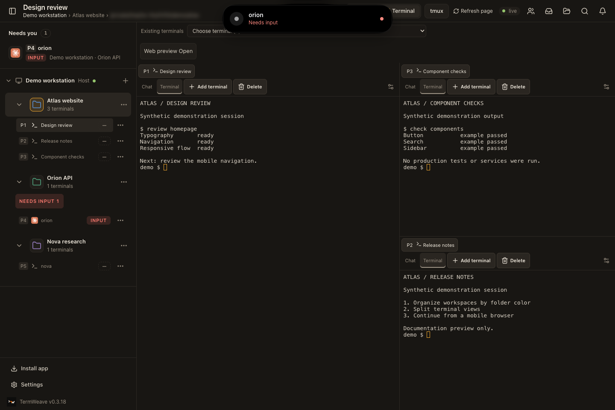Toggle dashed minus button for nova terminal

click(104, 266)
